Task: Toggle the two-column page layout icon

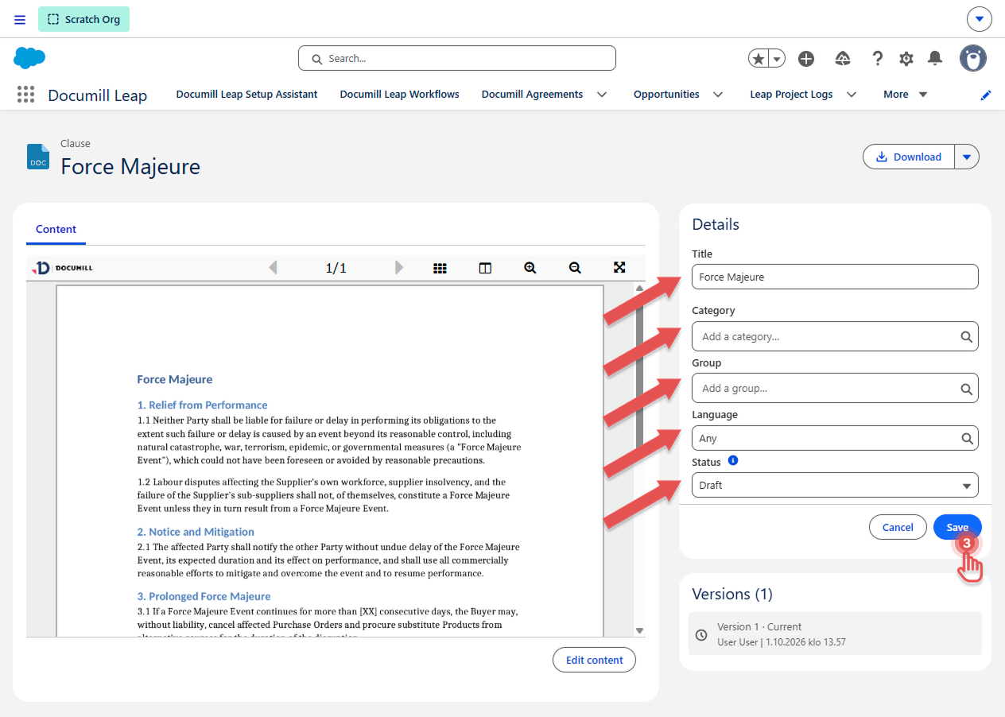Action: 485,268
